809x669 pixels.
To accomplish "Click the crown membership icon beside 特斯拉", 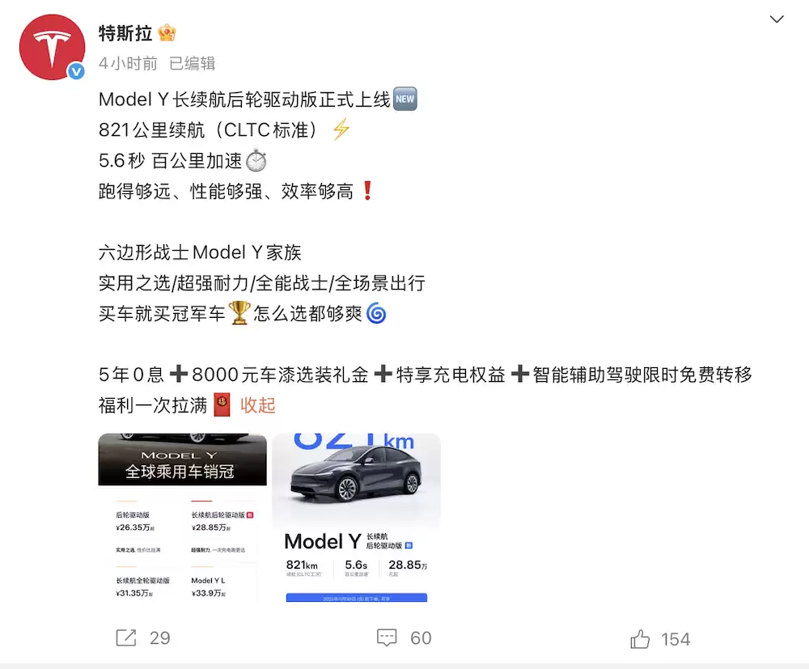I will tap(167, 33).
